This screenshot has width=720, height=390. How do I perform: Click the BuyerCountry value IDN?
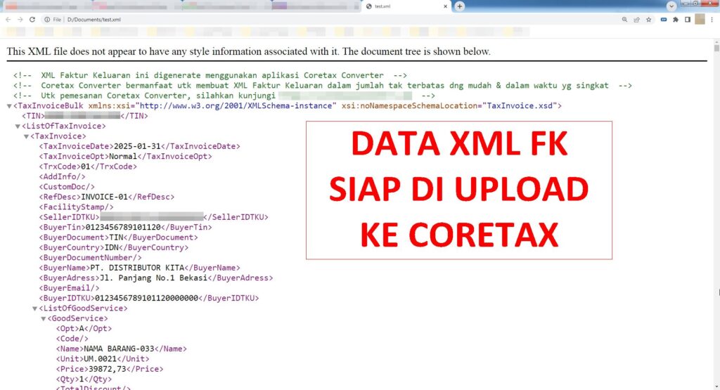point(112,247)
